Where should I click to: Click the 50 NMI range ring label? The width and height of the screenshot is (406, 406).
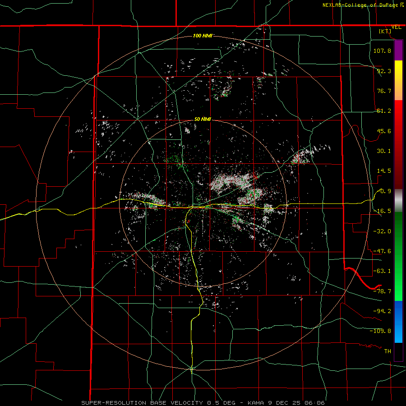(203, 119)
